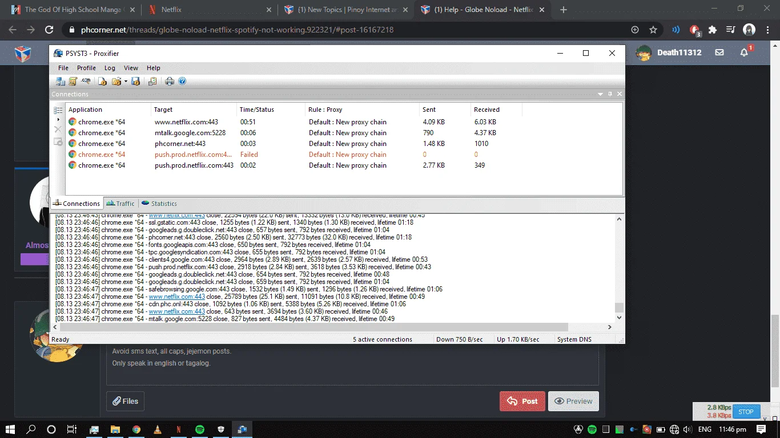This screenshot has width=780, height=438.
Task: Select the Connections tab
Action: pyautogui.click(x=77, y=204)
